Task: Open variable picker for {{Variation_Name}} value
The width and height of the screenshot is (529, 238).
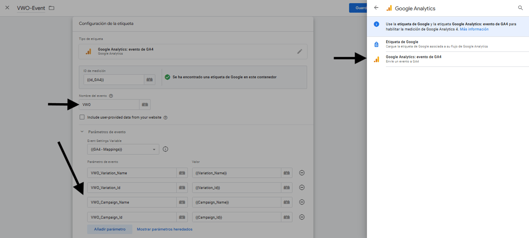Action: pyautogui.click(x=287, y=173)
